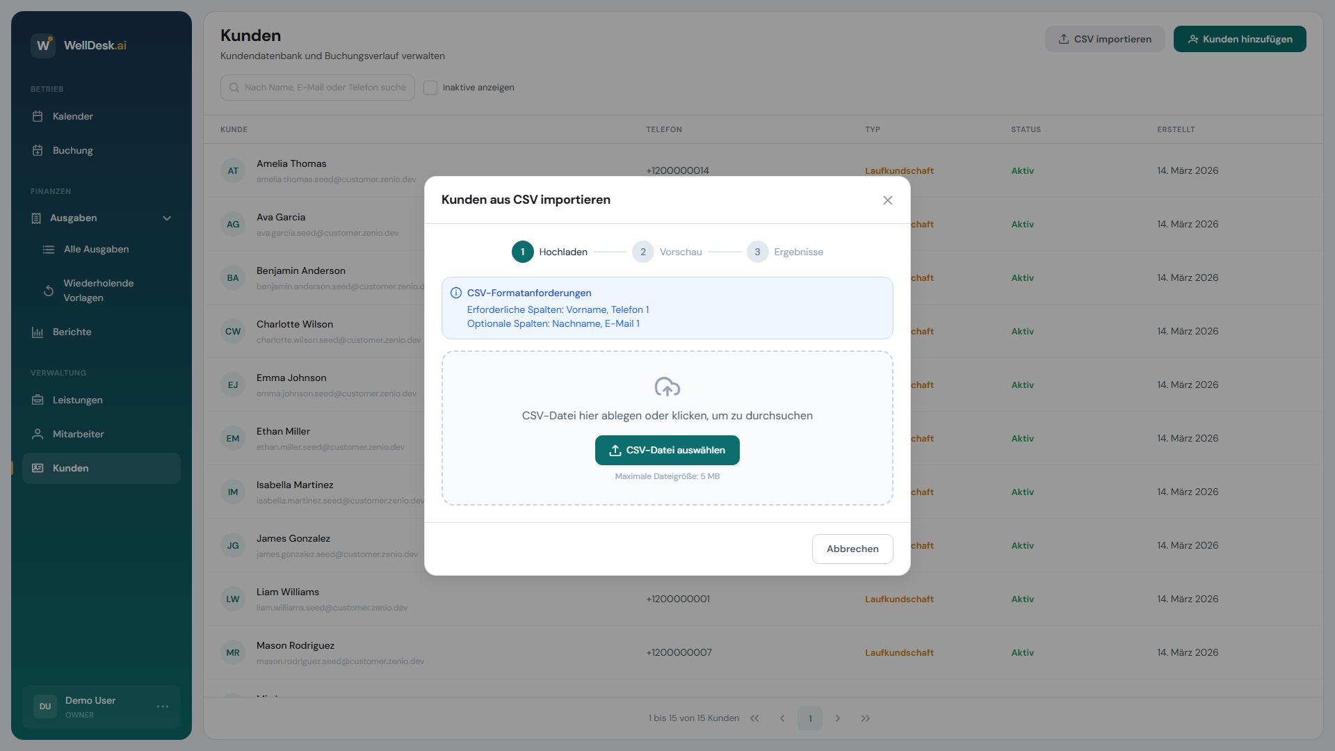Enable the Inaktive anzeigen checkbox
The height and width of the screenshot is (751, 1335).
(x=430, y=87)
